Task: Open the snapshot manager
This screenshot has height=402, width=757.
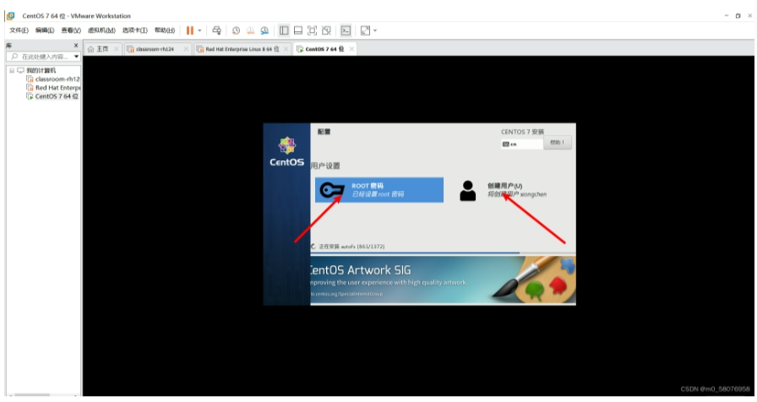Action: (264, 30)
